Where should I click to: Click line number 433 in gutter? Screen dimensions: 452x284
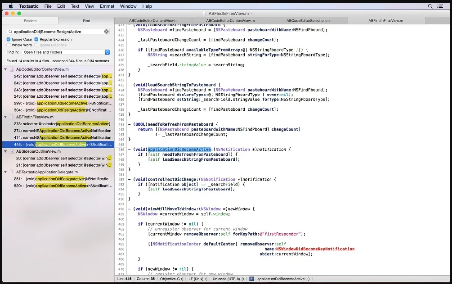pos(121,85)
